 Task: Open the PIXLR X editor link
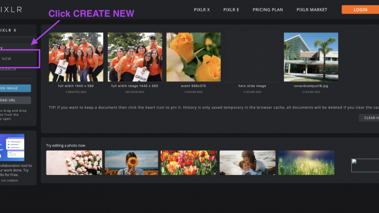pos(202,10)
